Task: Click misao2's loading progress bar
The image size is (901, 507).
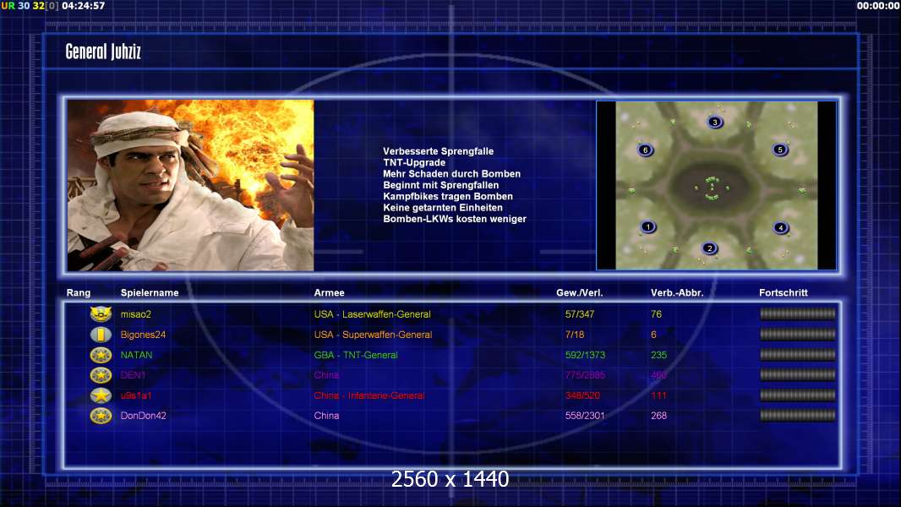Action: click(x=798, y=313)
